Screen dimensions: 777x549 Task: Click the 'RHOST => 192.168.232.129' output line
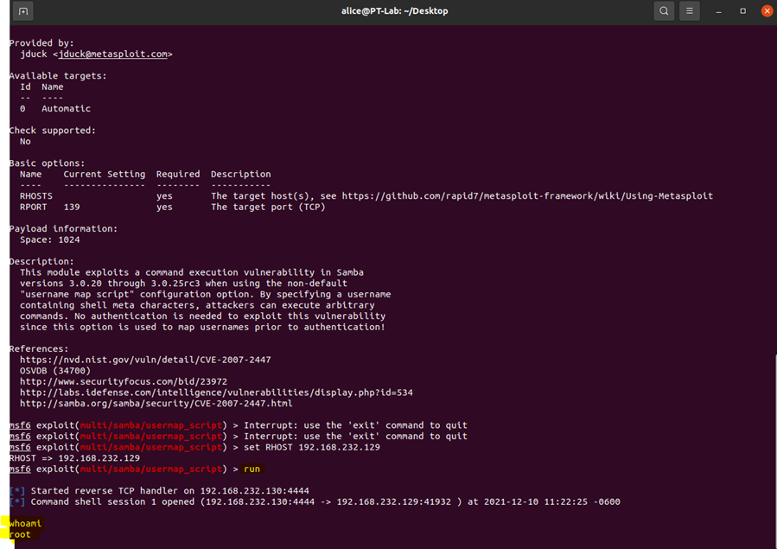pyautogui.click(x=74, y=458)
